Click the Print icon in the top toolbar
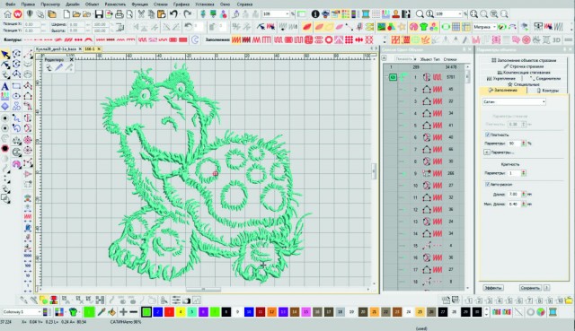The height and width of the screenshot is (331, 575). (119, 14)
